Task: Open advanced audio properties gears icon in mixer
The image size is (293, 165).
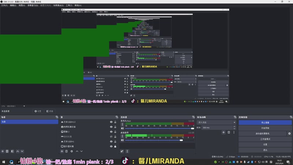Action: coord(122,151)
